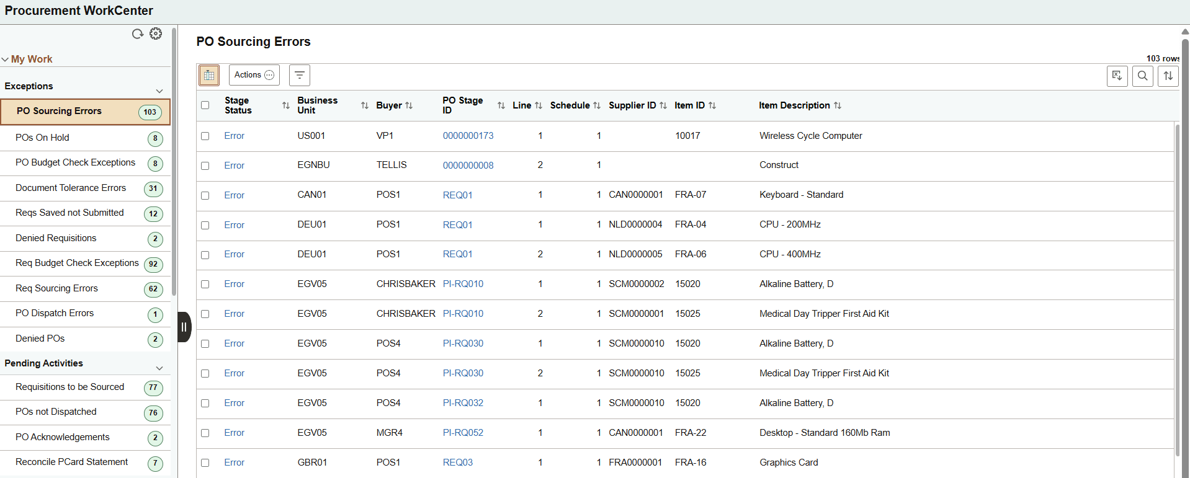This screenshot has height=478, width=1190.
Task: Click the Item ID FRA-22 cell
Action: coord(691,433)
